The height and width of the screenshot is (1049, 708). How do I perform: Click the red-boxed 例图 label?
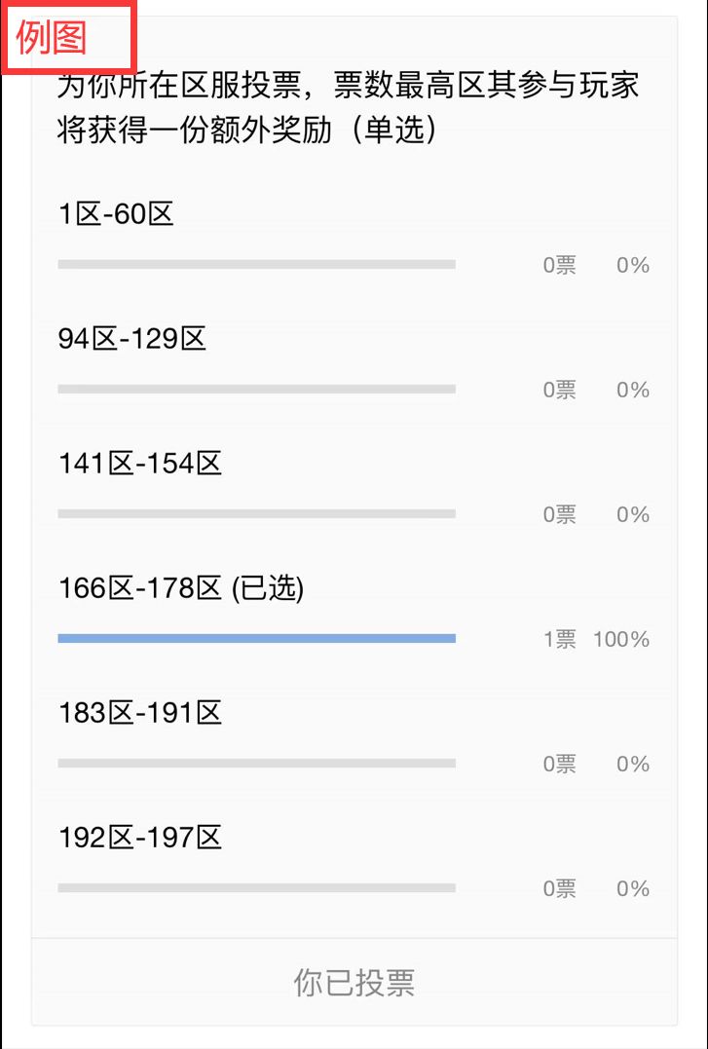pos(53,37)
